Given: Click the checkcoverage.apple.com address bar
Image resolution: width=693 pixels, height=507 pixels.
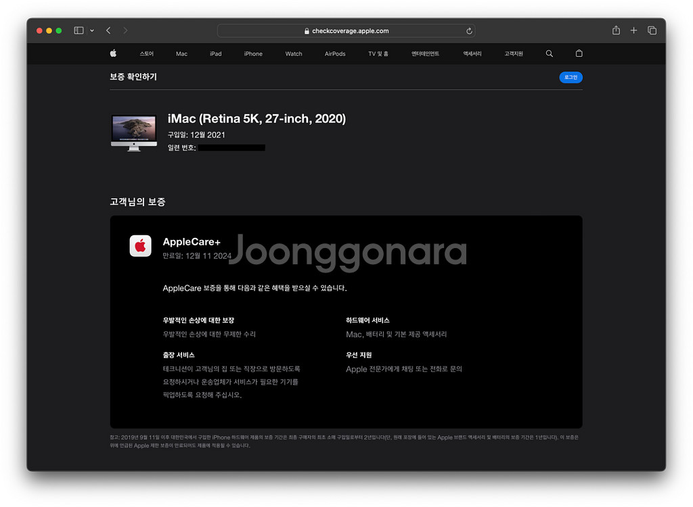Looking at the screenshot, I should 346,31.
